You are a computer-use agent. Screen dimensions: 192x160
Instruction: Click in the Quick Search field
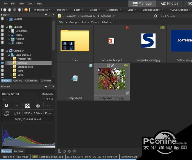coord(175,16)
